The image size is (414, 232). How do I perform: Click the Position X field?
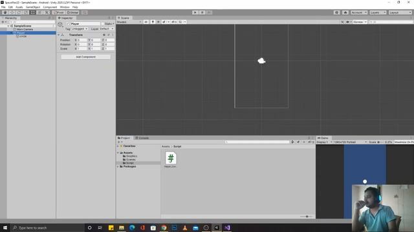pos(82,40)
